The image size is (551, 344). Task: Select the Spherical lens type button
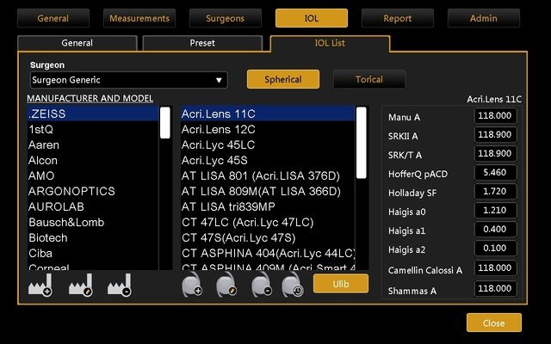pos(283,79)
